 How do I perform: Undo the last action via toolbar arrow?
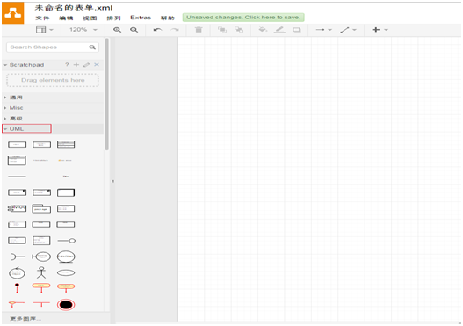click(157, 30)
